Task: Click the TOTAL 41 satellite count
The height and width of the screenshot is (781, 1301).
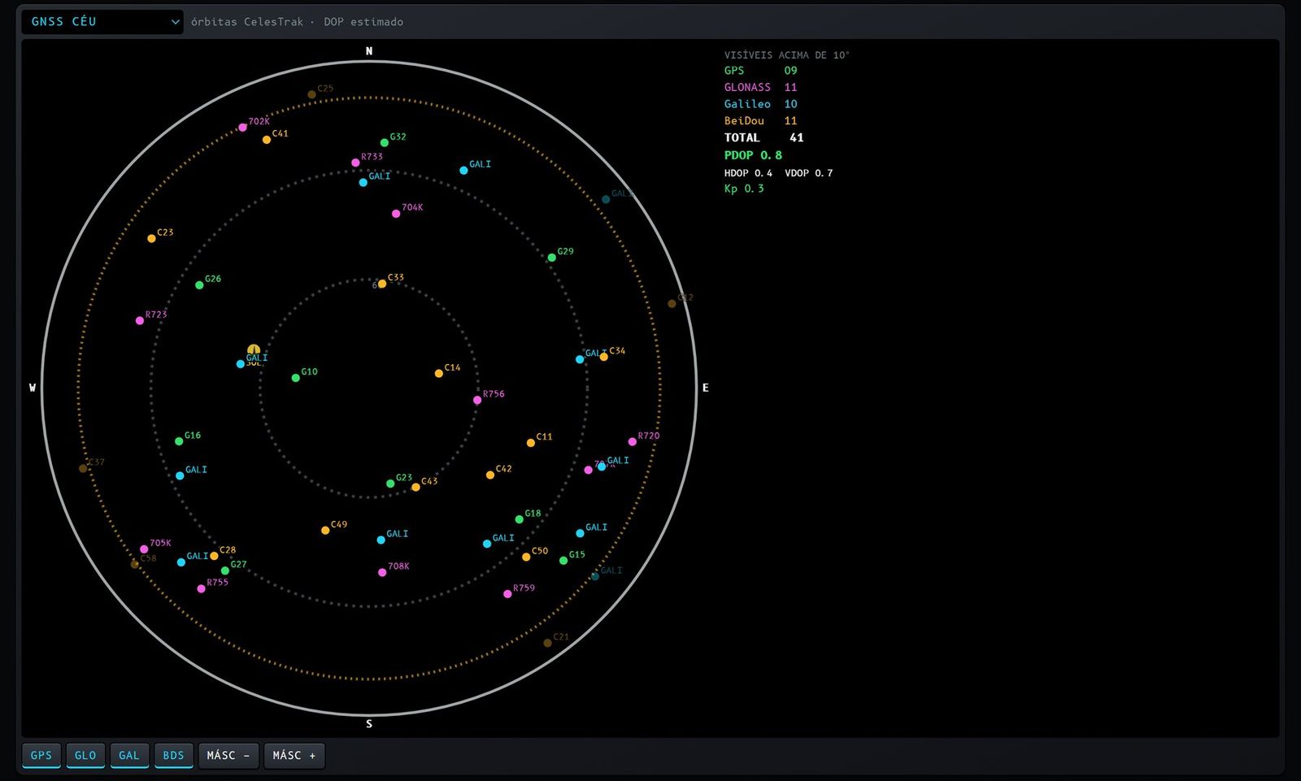Action: pos(764,138)
